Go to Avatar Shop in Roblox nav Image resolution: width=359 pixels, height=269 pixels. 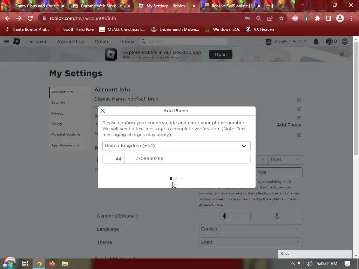coord(71,41)
